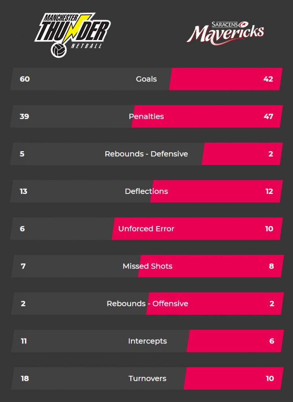
Task: Select the Intercepts stat label
Action: (148, 341)
